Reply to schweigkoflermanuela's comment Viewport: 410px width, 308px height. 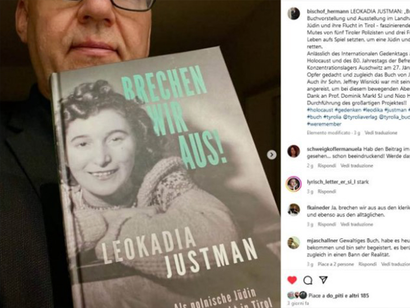tap(327, 166)
